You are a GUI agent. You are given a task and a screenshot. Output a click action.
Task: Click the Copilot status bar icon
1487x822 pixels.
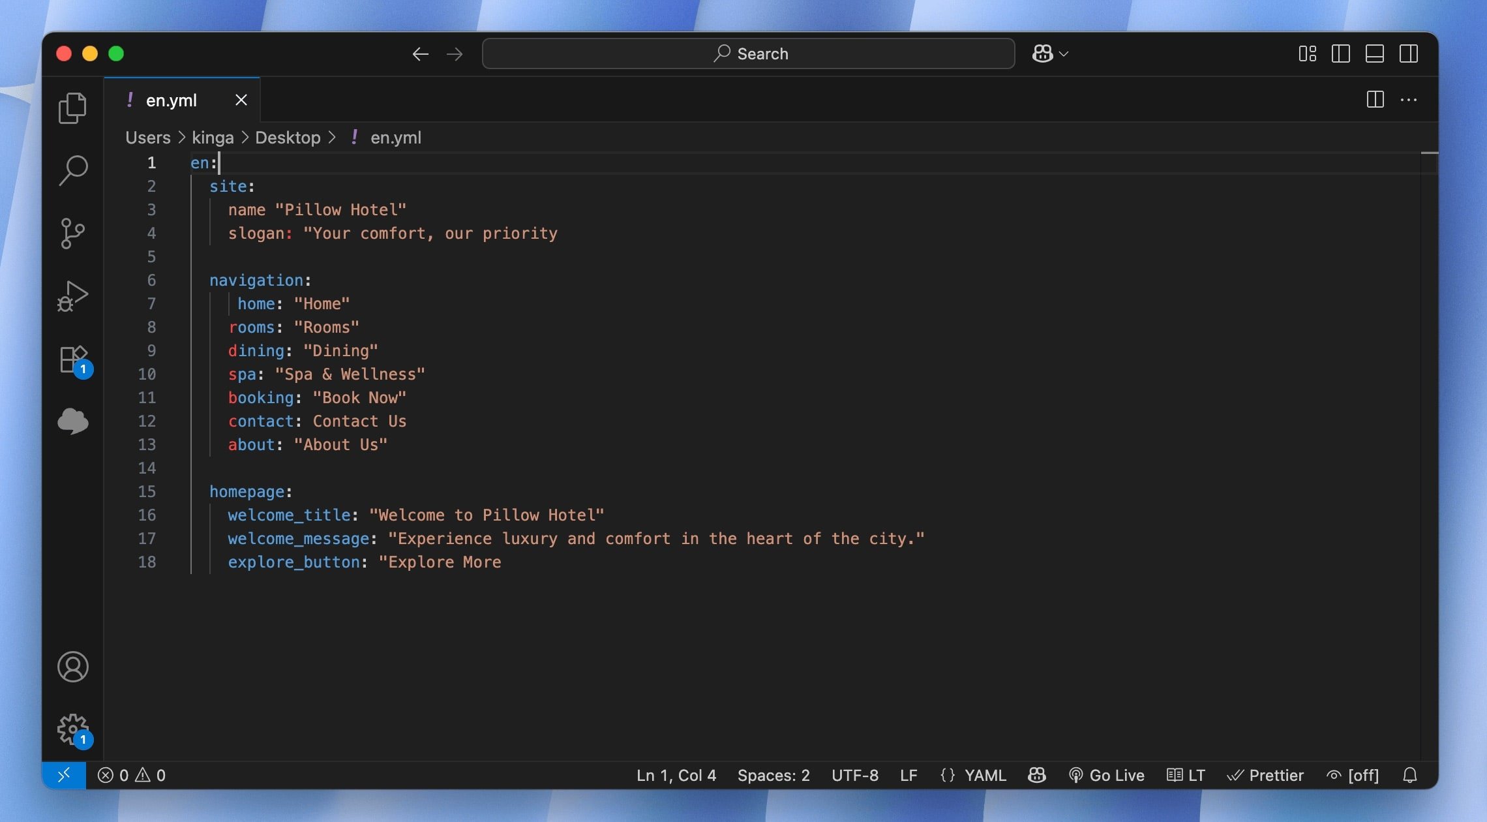click(x=1037, y=775)
